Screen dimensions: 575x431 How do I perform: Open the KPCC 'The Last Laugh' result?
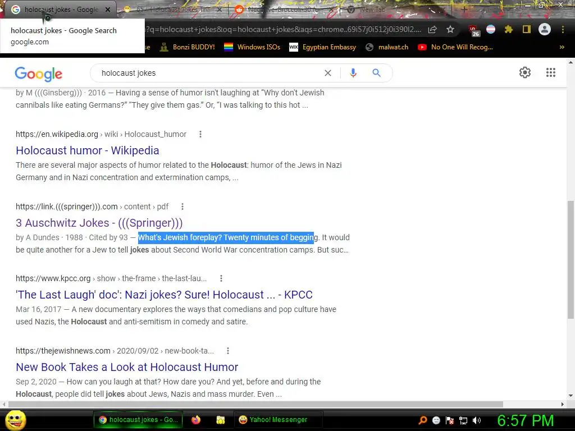(164, 295)
